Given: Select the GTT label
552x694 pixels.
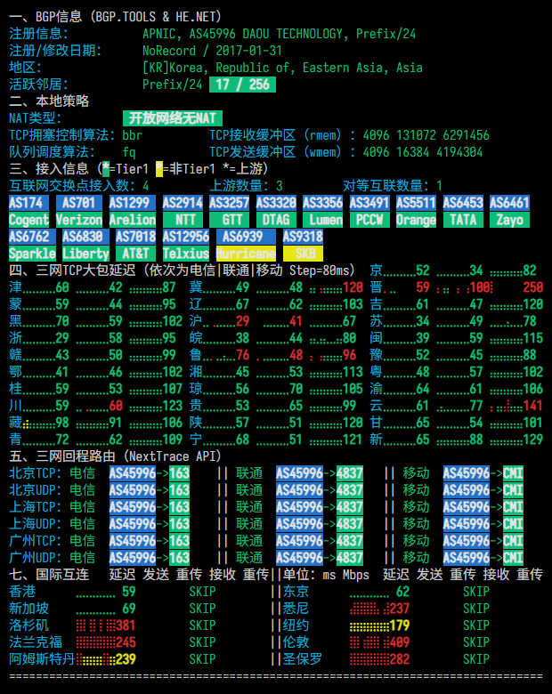Looking at the screenshot, I should pyautogui.click(x=229, y=220).
